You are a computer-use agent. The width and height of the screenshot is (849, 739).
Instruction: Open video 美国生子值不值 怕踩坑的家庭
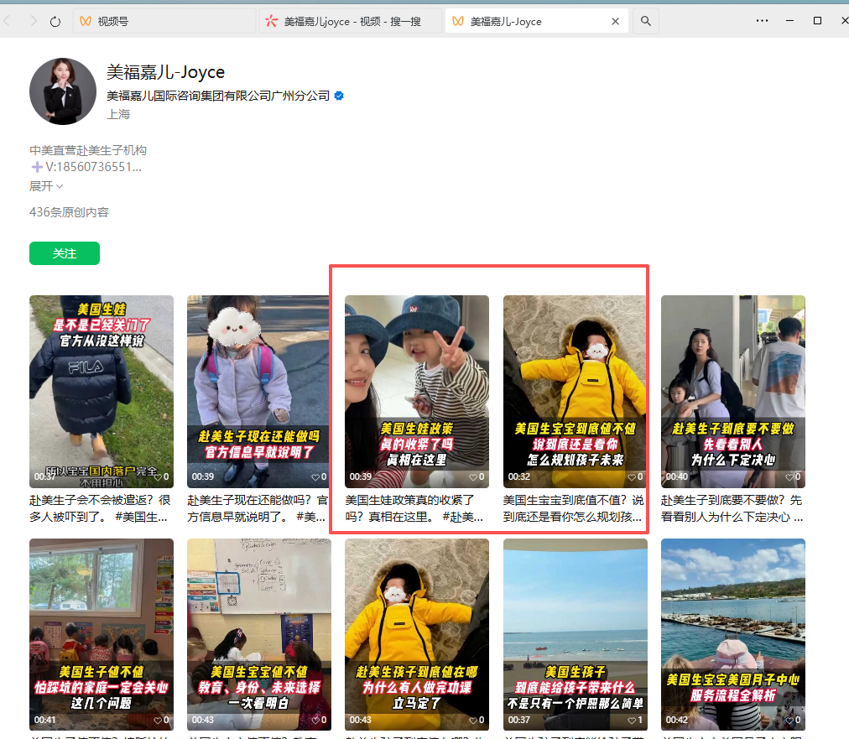coord(102,634)
